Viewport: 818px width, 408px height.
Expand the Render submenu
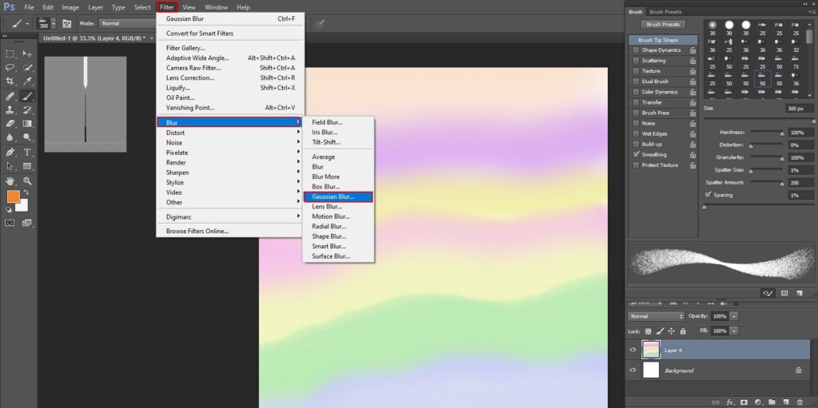[229, 162]
